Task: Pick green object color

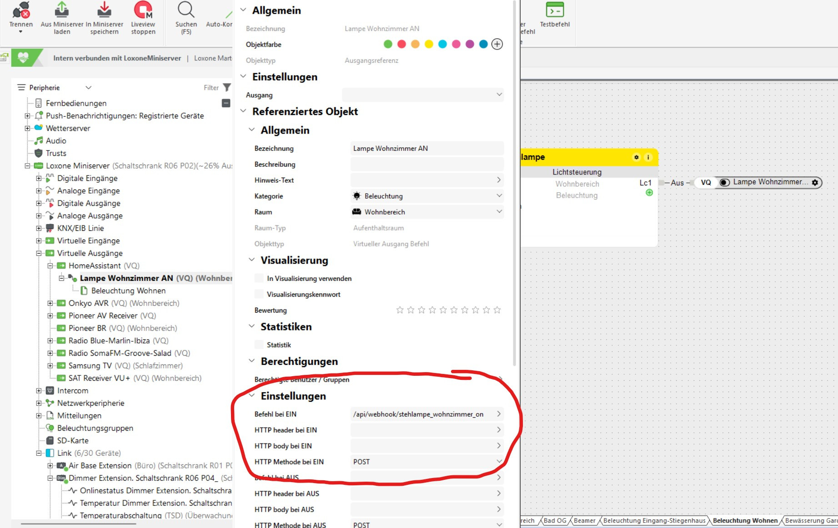Action: click(388, 44)
